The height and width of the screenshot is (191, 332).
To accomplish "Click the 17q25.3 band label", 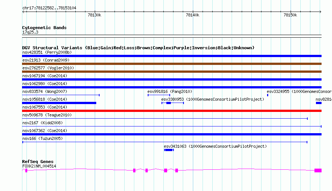I will coord(30,32).
